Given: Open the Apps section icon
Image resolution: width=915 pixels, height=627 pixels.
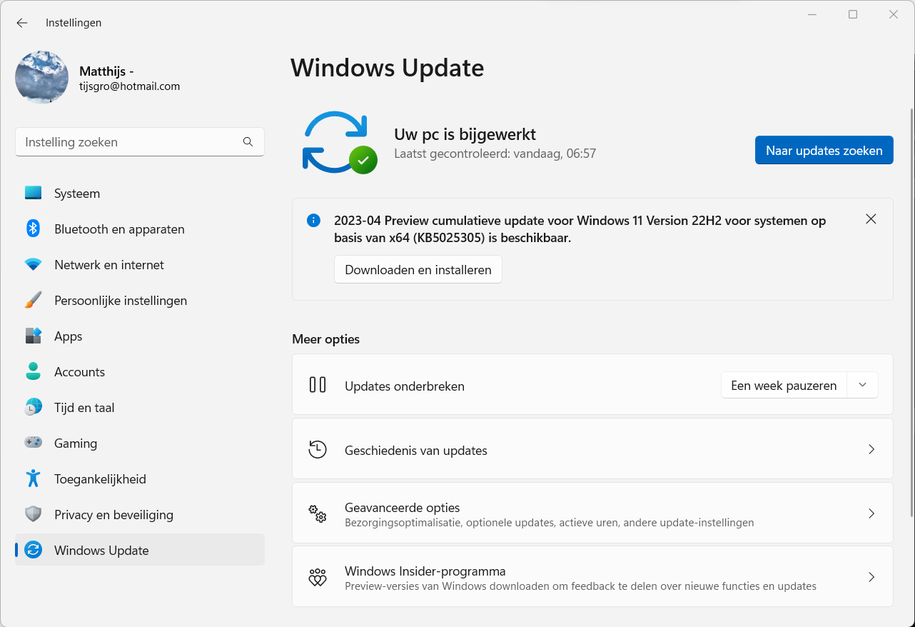Looking at the screenshot, I should [33, 336].
